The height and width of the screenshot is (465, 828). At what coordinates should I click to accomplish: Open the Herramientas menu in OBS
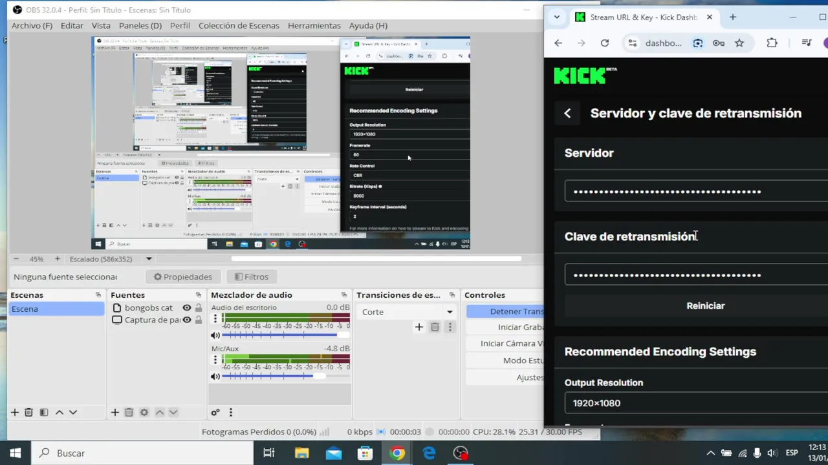(314, 26)
